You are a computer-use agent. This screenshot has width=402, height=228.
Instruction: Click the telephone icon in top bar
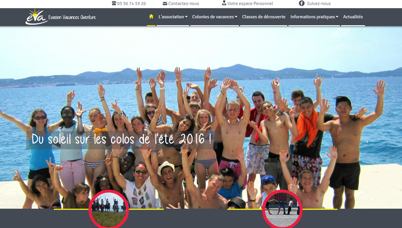pyautogui.click(x=114, y=3)
